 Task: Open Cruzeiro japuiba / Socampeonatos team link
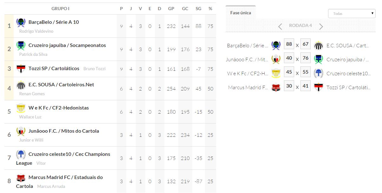coord(67,45)
